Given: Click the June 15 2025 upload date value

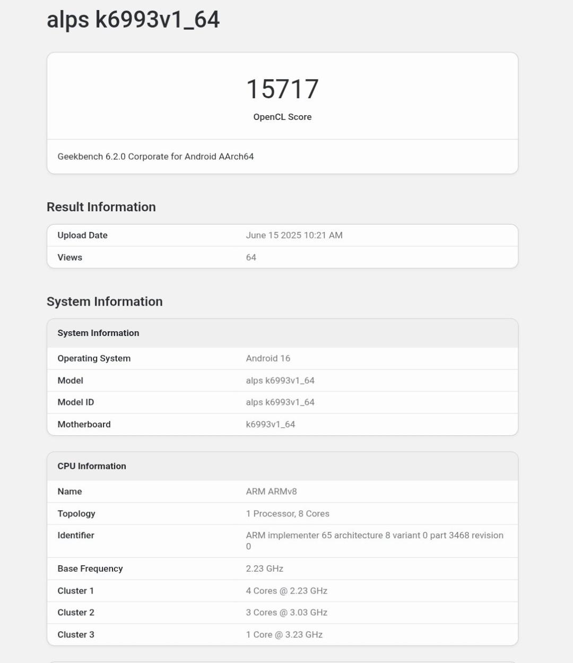Looking at the screenshot, I should 294,235.
